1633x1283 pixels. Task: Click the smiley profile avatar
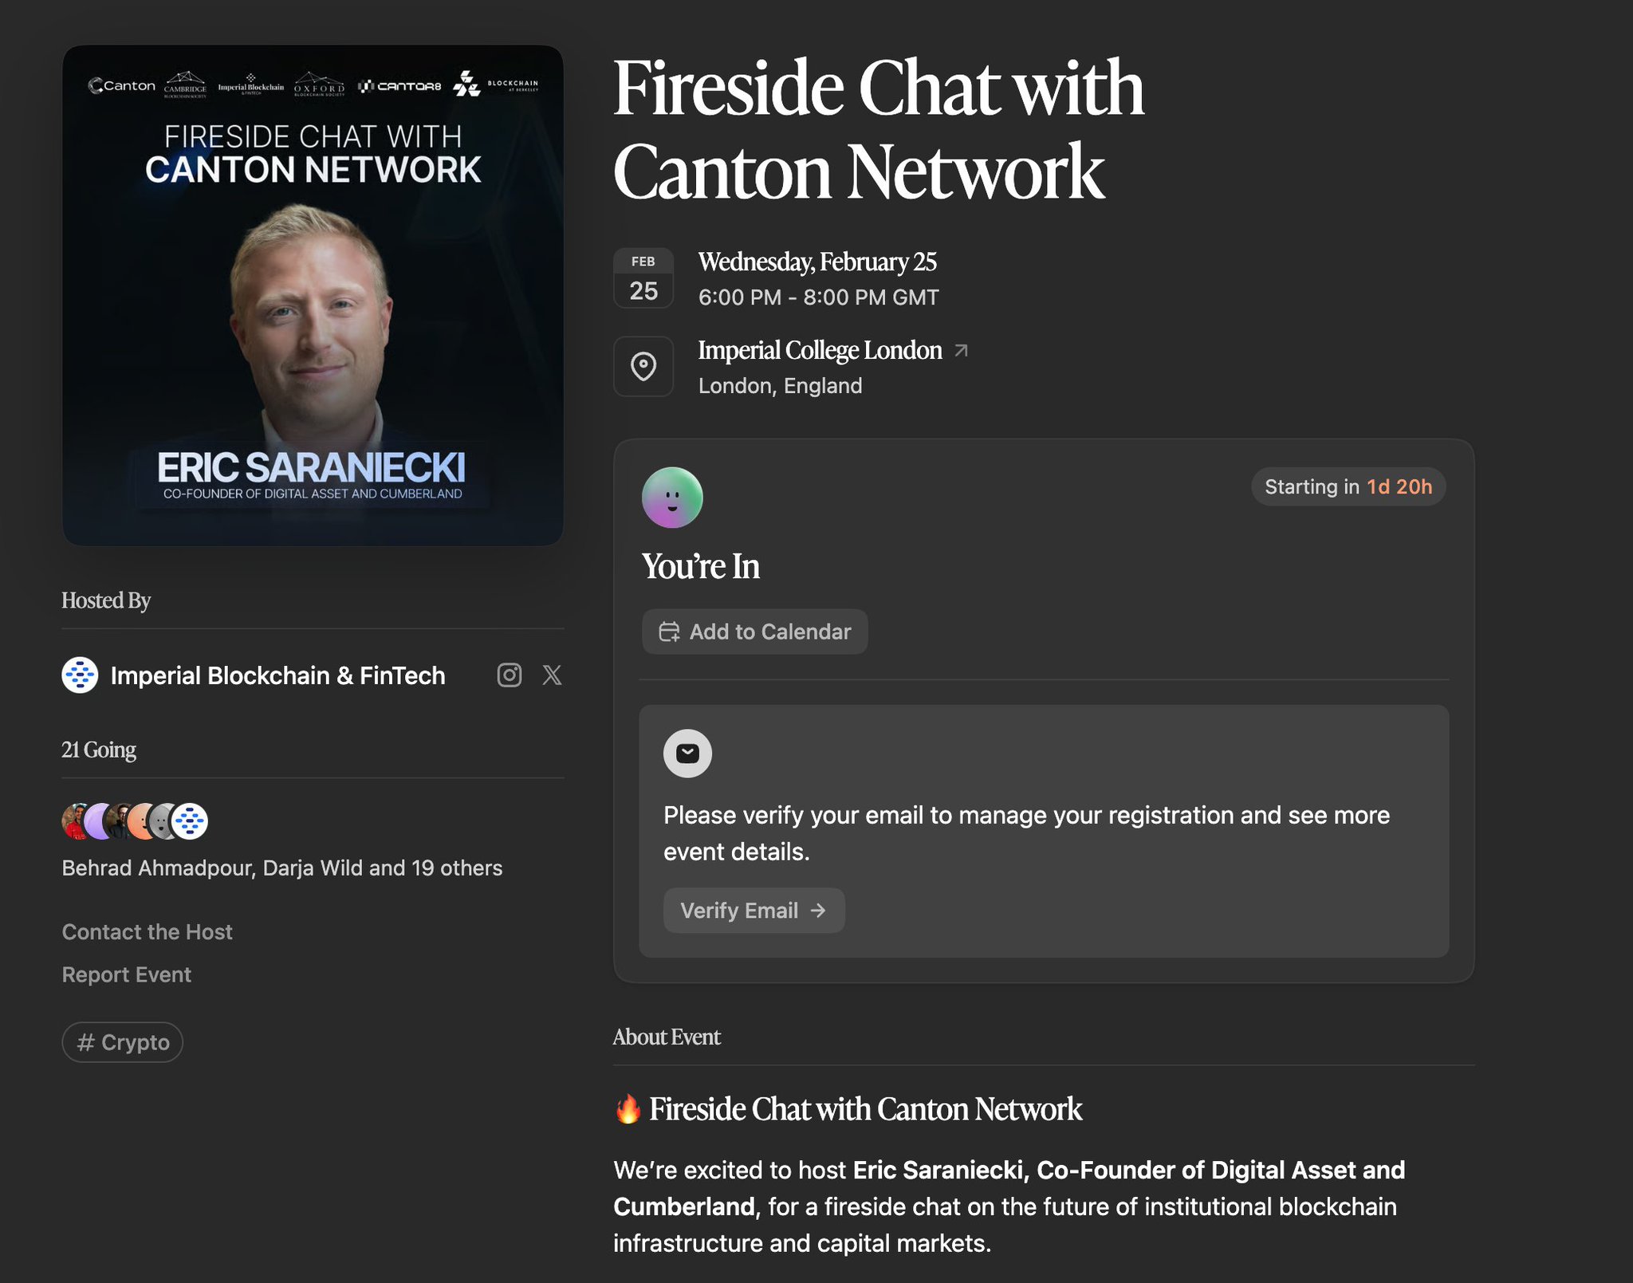point(672,498)
